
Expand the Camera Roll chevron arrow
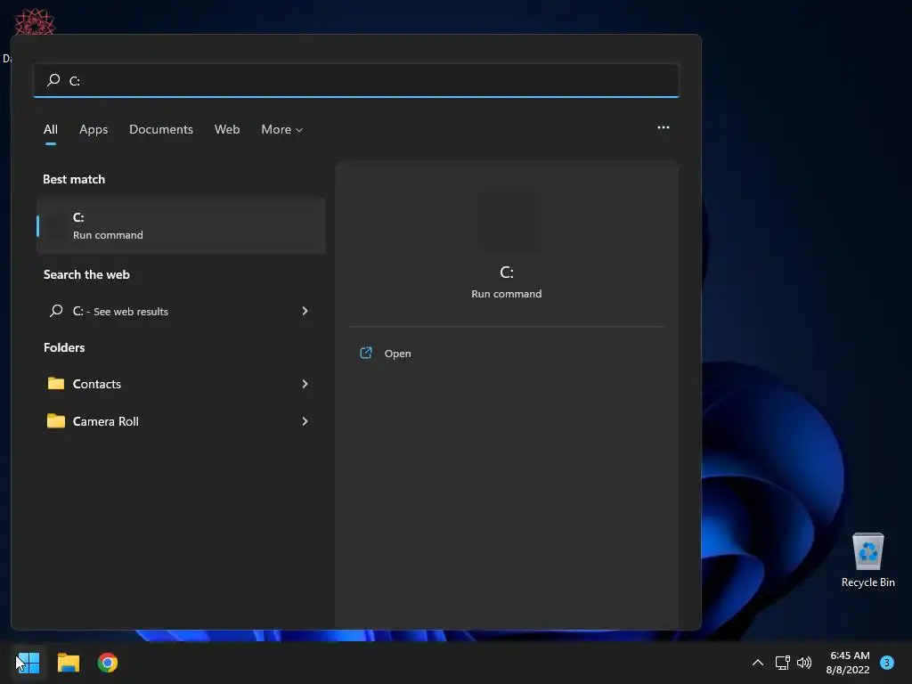tap(305, 421)
